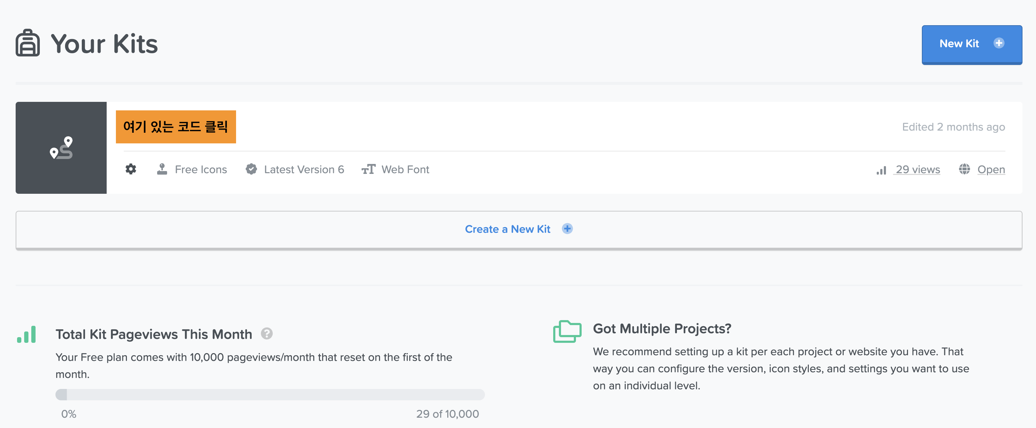Click the kit route thumbnail

(x=61, y=148)
